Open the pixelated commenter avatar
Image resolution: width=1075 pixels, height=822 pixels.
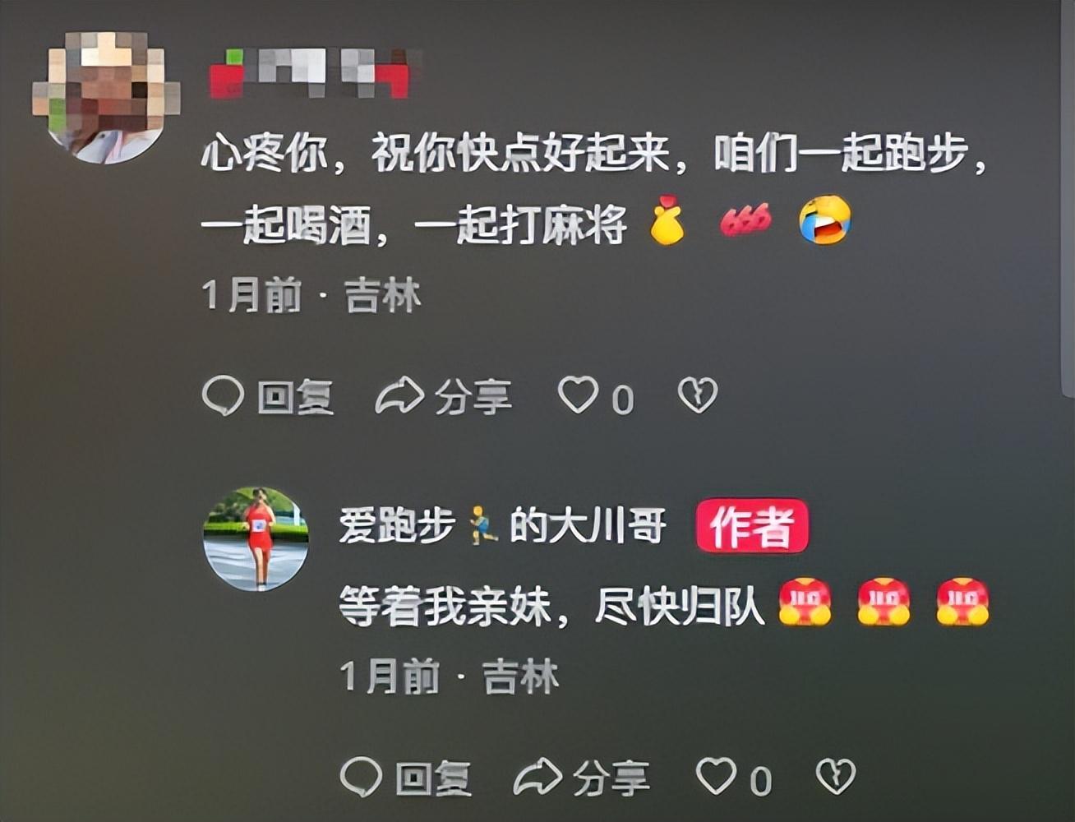(x=107, y=97)
